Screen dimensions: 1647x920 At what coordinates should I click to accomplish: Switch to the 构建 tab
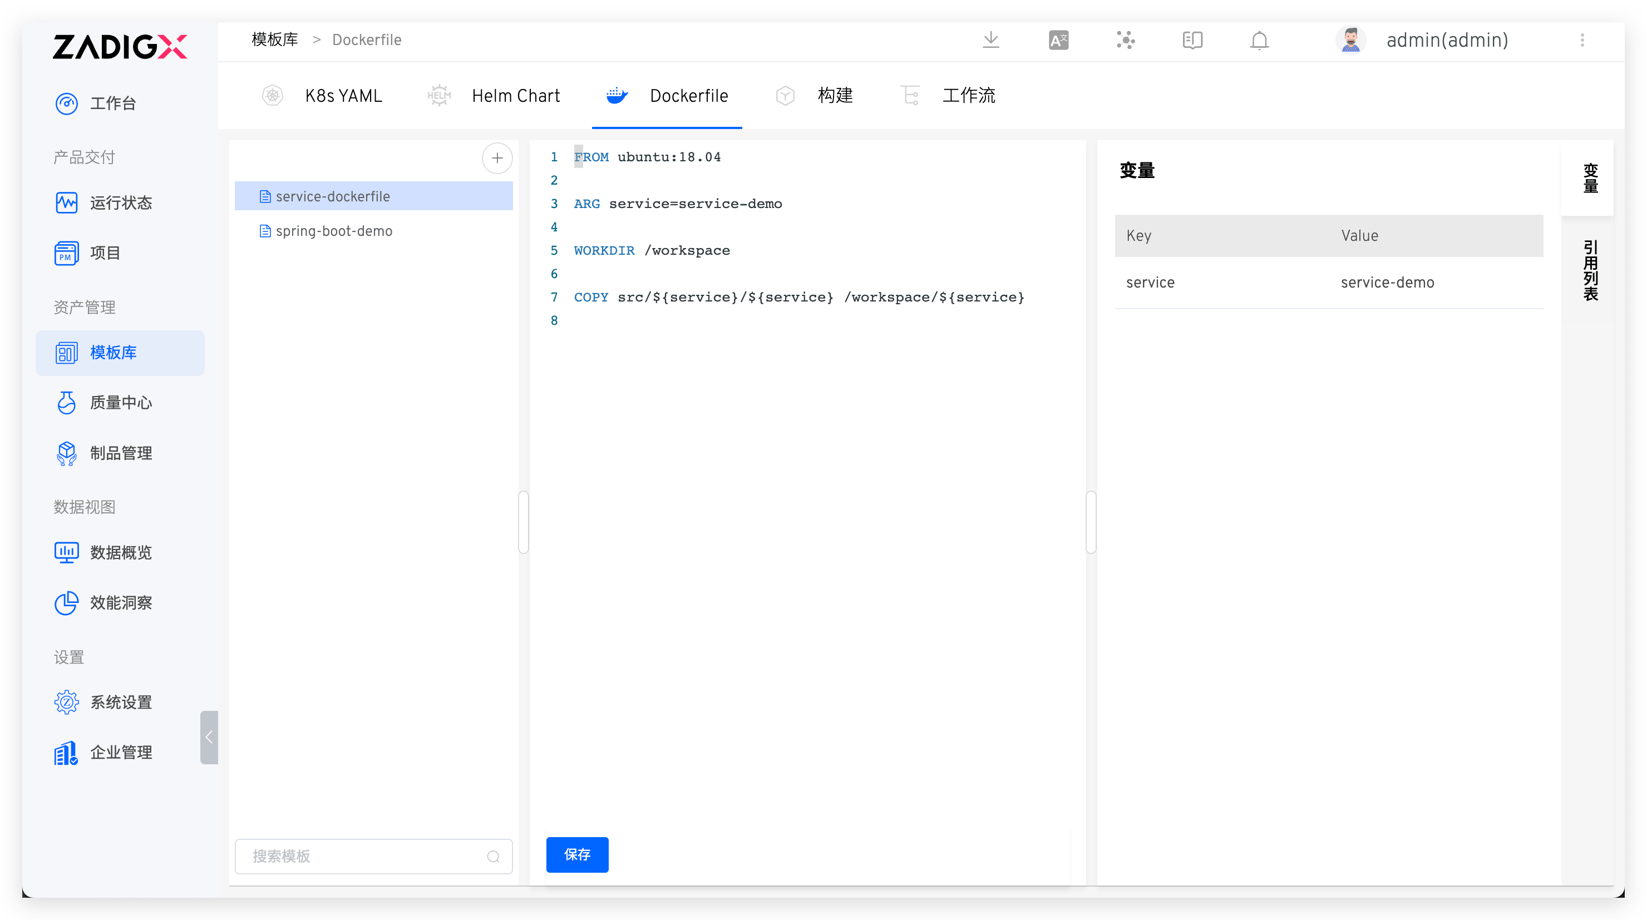click(835, 95)
